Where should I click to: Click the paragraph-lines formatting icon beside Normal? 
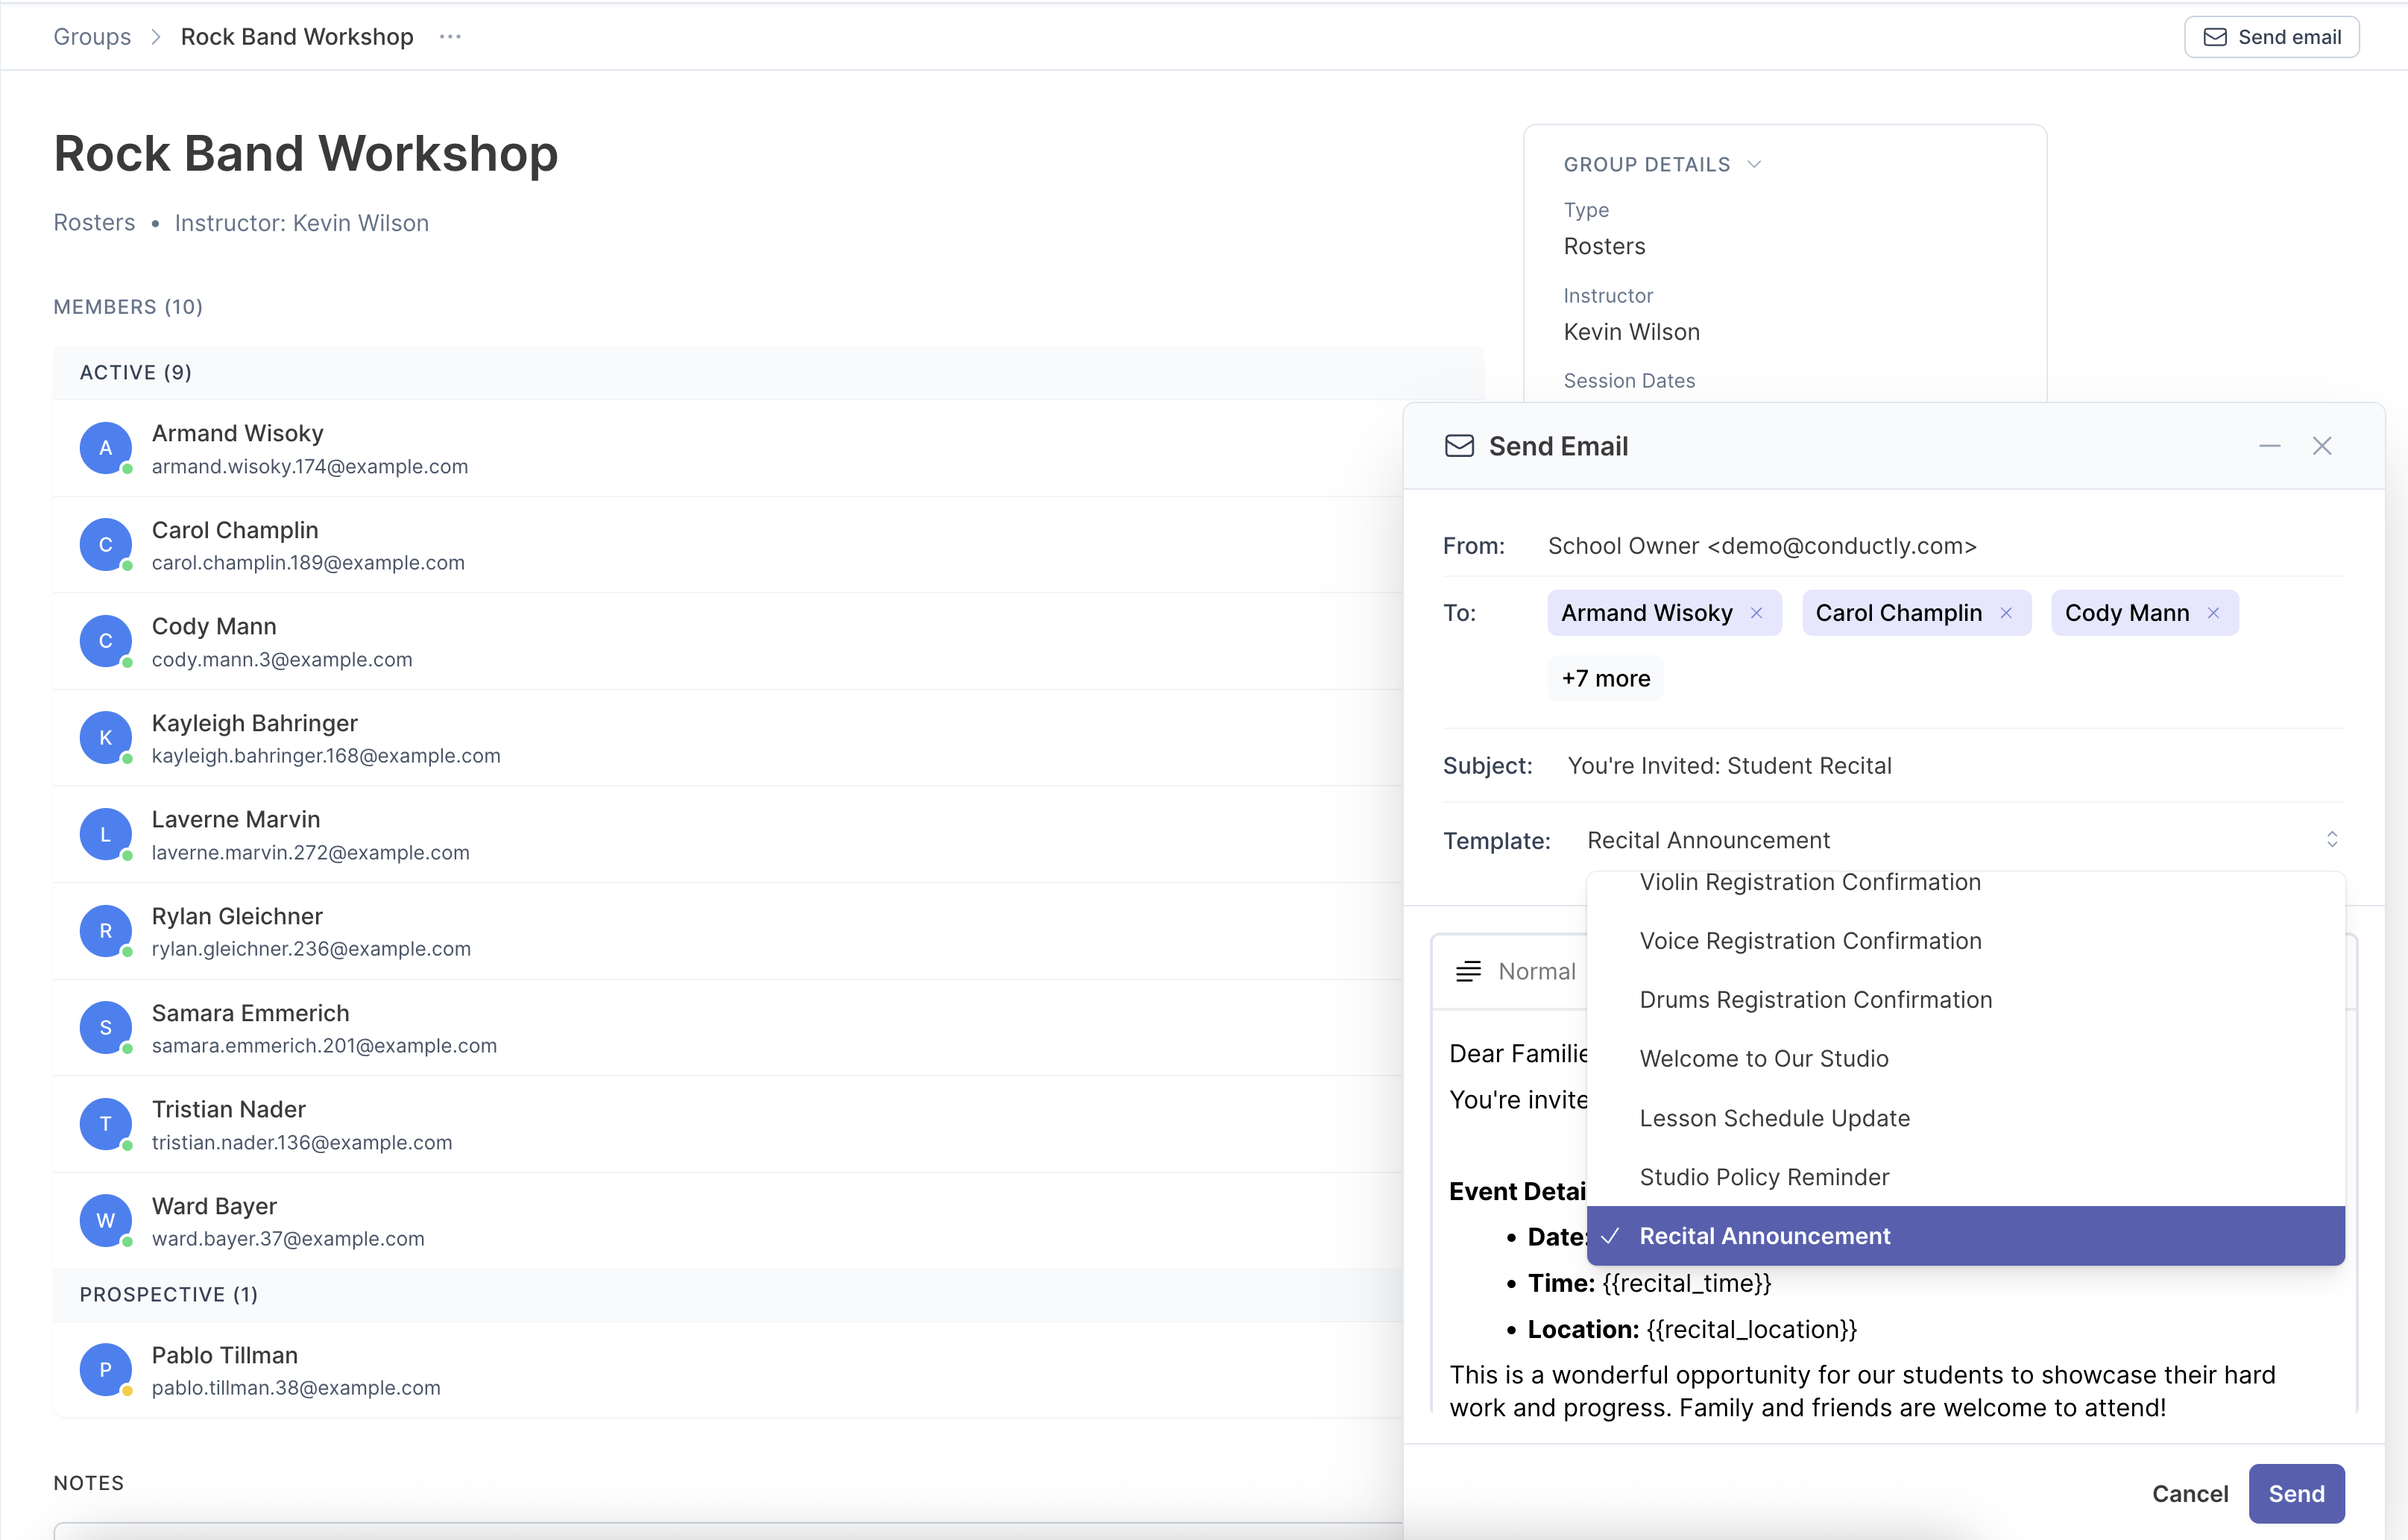click(x=1469, y=970)
